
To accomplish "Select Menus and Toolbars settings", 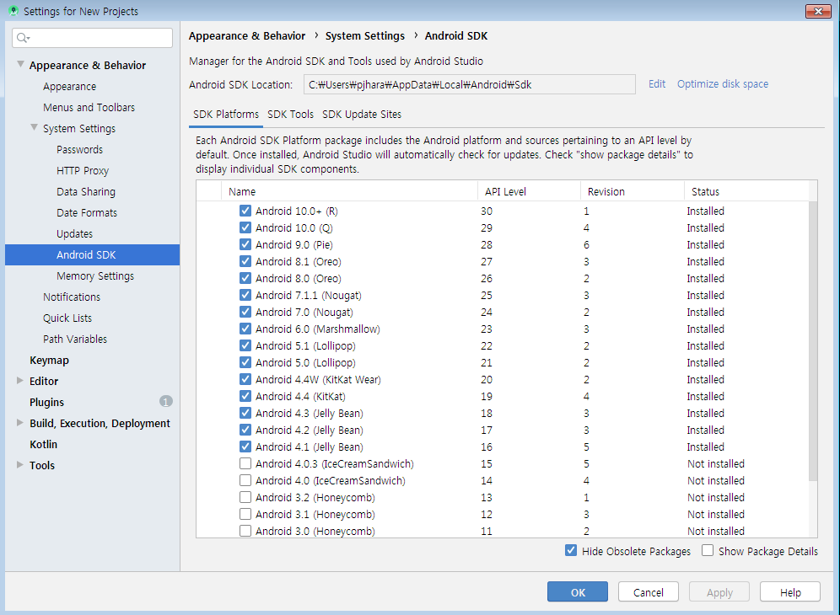I will (89, 107).
